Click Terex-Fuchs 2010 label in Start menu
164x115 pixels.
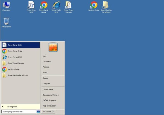[15, 57]
